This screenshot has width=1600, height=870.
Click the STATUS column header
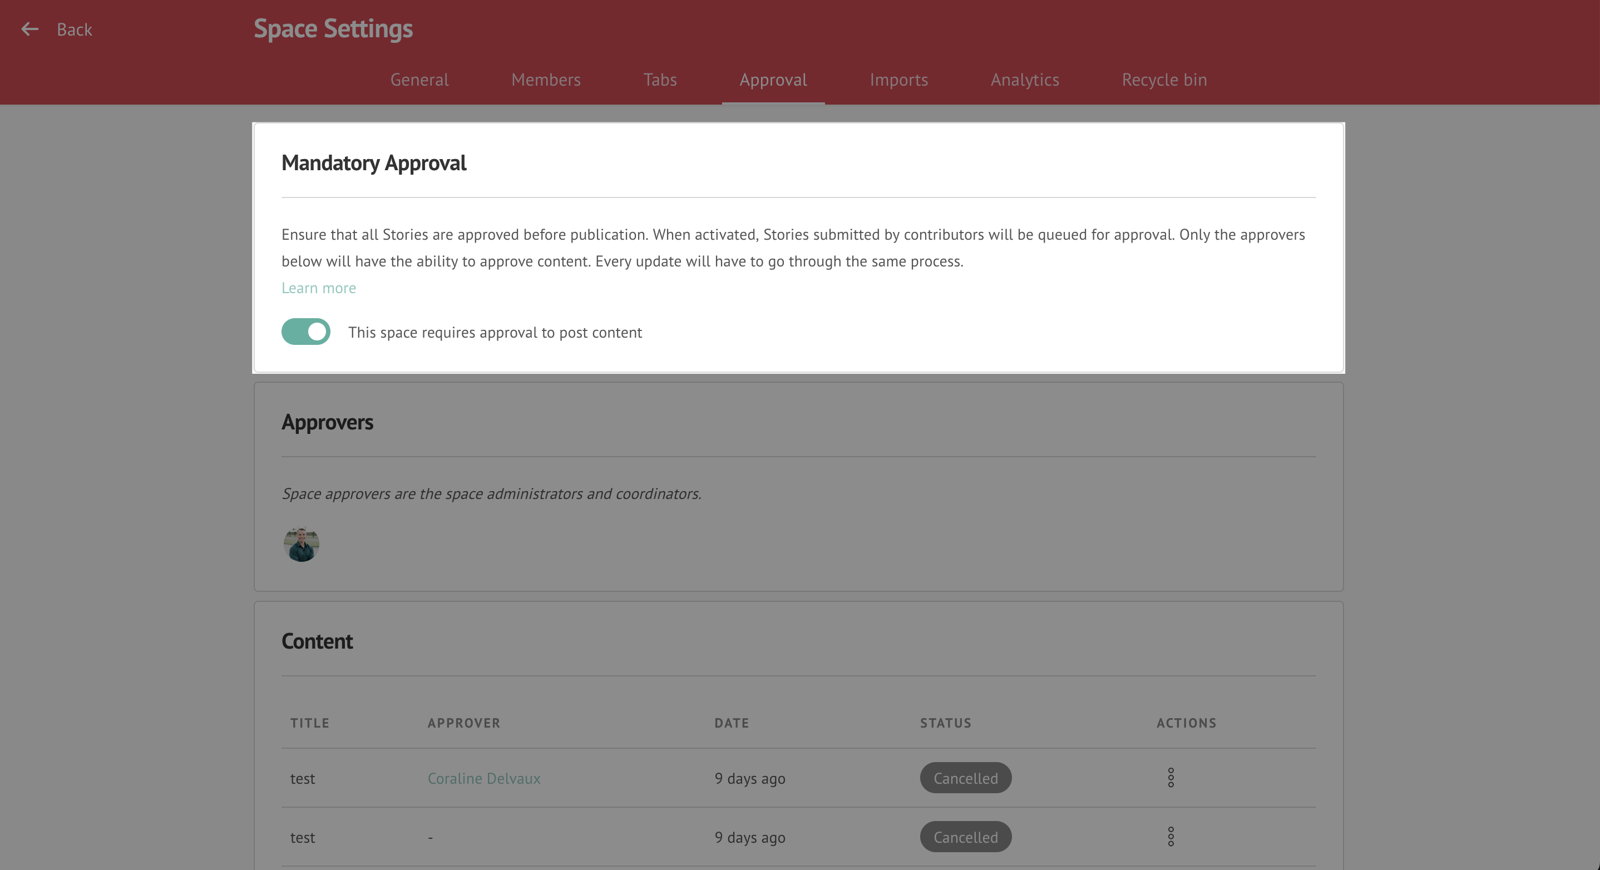pos(945,723)
